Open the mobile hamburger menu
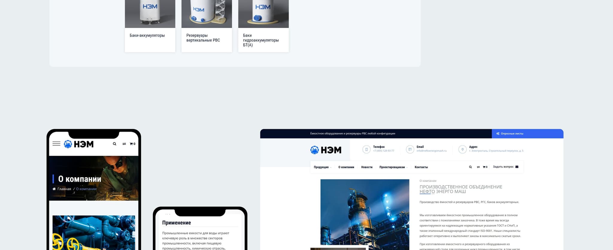Image resolution: width=613 pixels, height=250 pixels. tap(56, 144)
